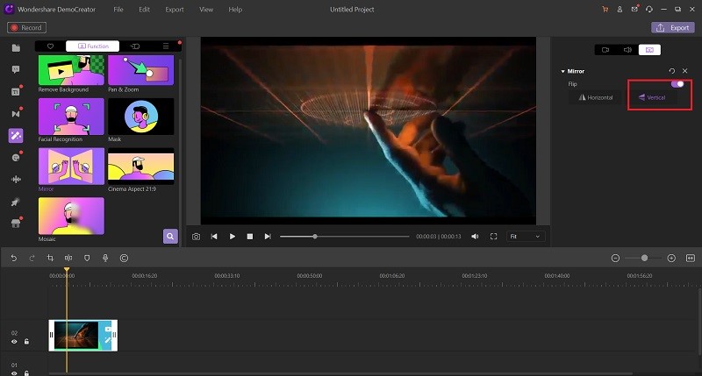Image resolution: width=702 pixels, height=376 pixels.
Task: Open the Edit menu
Action: pos(144,10)
